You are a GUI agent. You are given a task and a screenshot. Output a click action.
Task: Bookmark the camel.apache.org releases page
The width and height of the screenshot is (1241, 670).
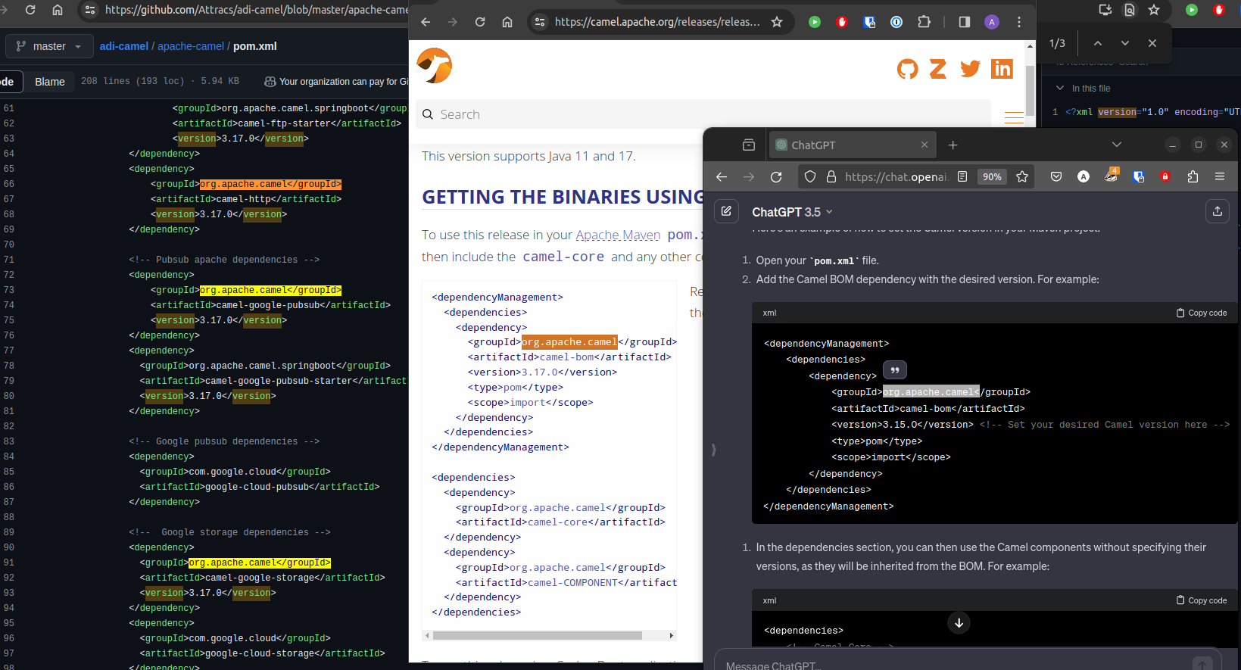(x=777, y=22)
